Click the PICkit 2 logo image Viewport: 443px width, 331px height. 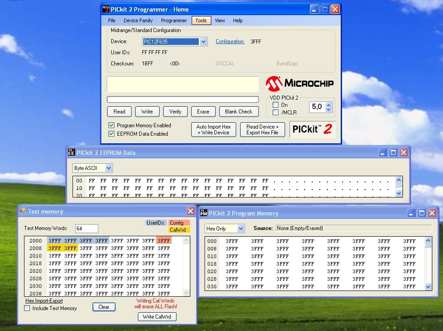312,129
